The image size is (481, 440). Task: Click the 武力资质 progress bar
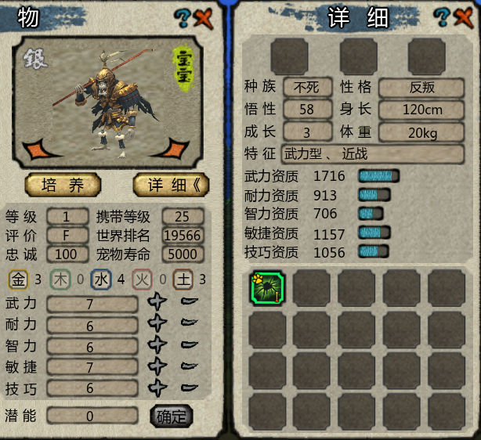point(378,176)
